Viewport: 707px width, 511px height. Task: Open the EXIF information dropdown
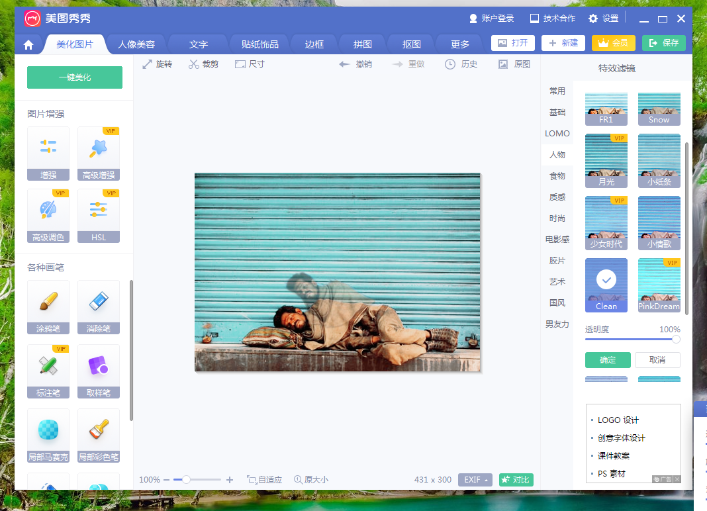(x=475, y=479)
